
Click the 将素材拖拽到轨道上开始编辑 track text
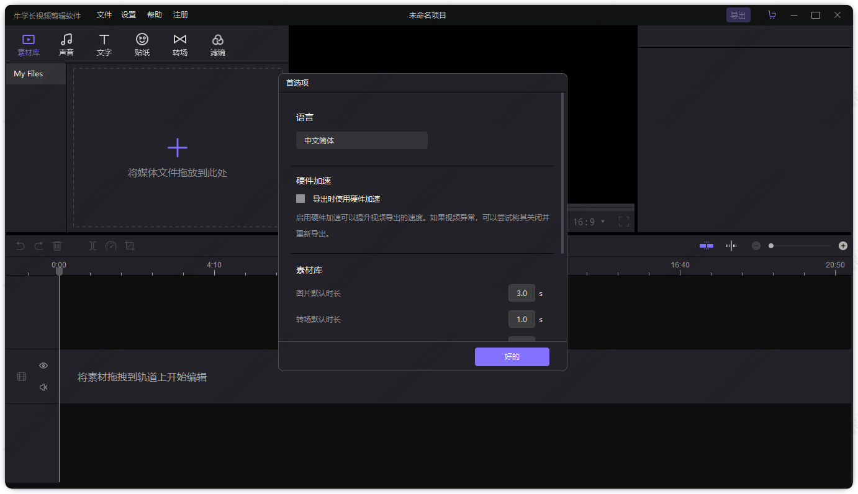[142, 377]
